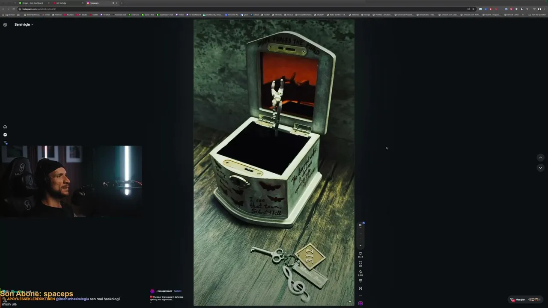
Task: Reload the current page
Action: click(x=13, y=9)
